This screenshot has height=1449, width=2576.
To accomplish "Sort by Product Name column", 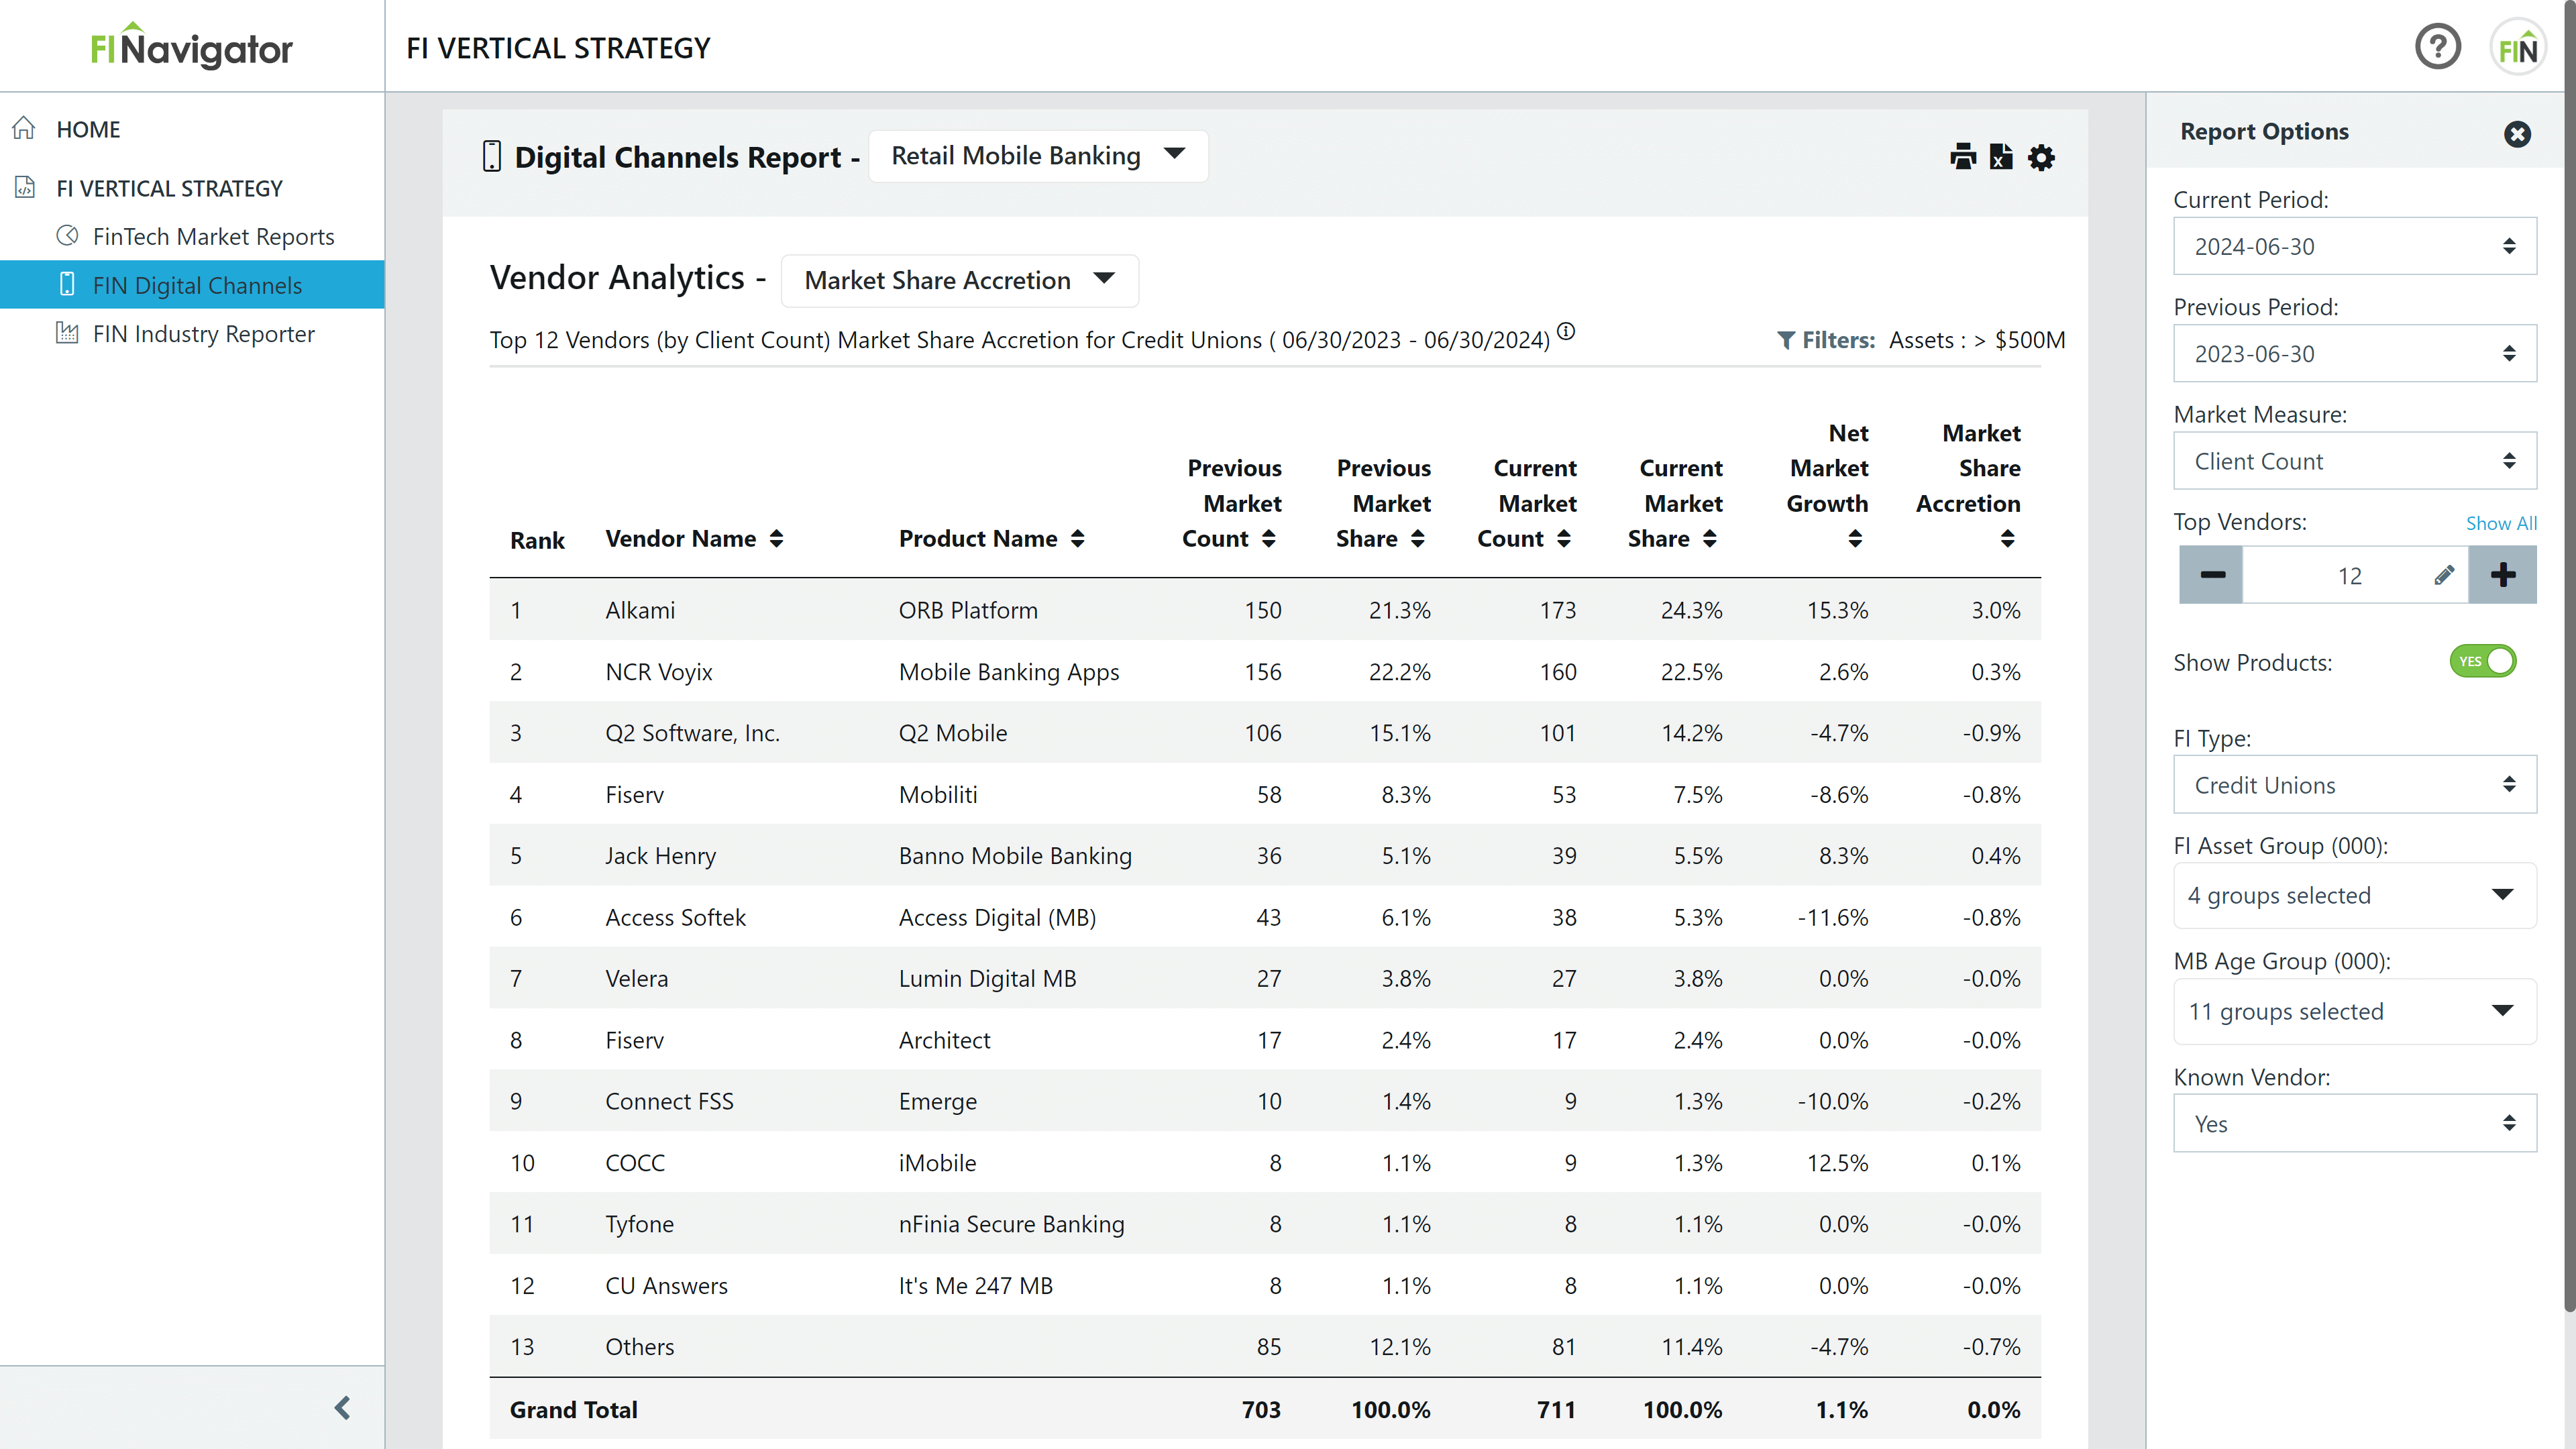I will click(x=1077, y=539).
